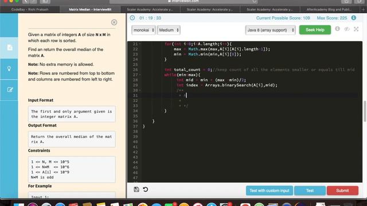Viewport: 367px width, 206px height.
Task: Click the editor vertical scrollbar thumb
Action: (x=365, y=111)
